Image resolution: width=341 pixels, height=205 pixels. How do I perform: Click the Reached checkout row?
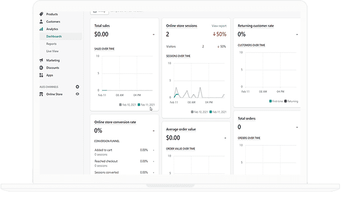pos(124,163)
